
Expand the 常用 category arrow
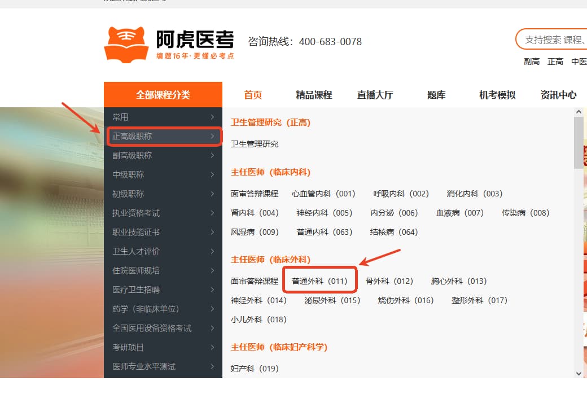pos(212,117)
